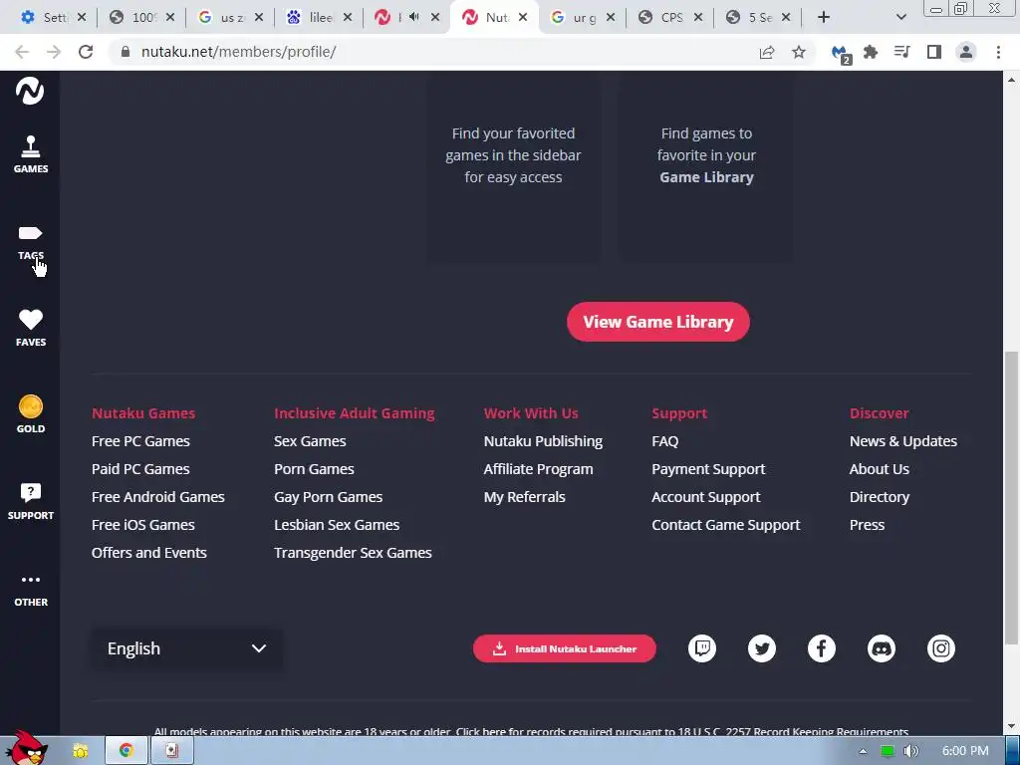This screenshot has width=1020, height=765.
Task: Open the Malwarebytes extension icon
Action: click(841, 54)
